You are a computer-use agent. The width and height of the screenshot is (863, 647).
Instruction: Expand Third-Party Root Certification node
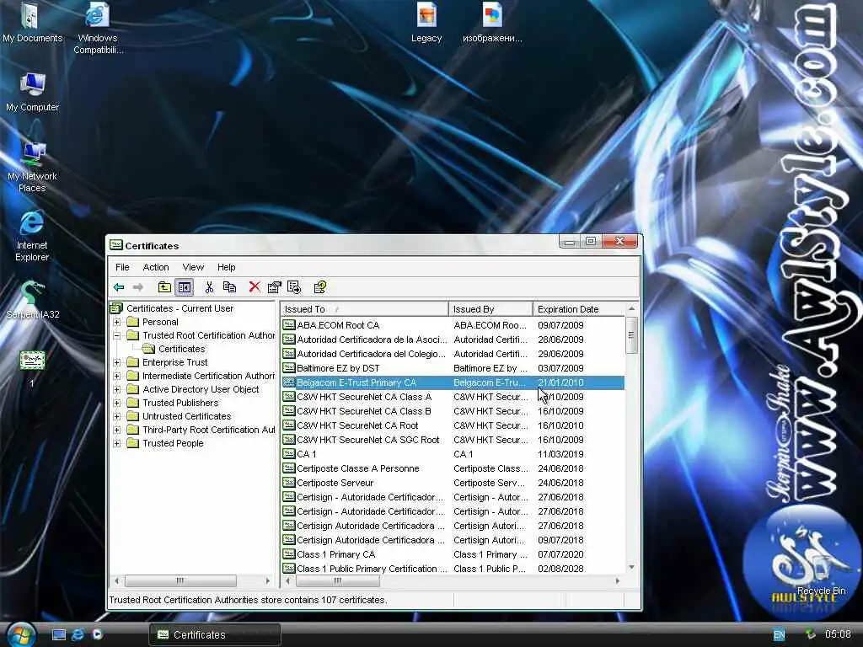(x=116, y=430)
